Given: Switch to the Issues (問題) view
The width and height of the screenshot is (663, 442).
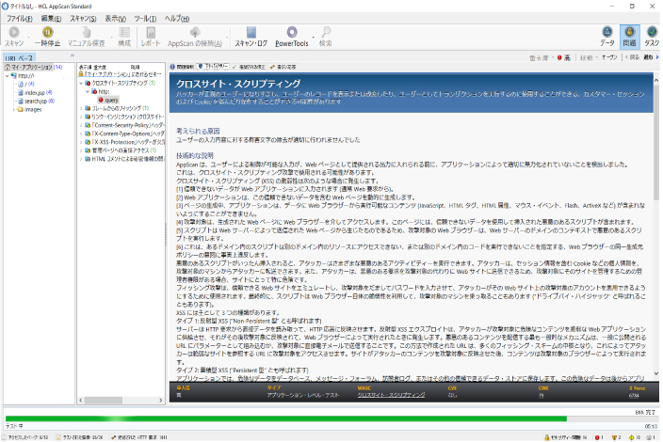Looking at the screenshot, I should [630, 37].
